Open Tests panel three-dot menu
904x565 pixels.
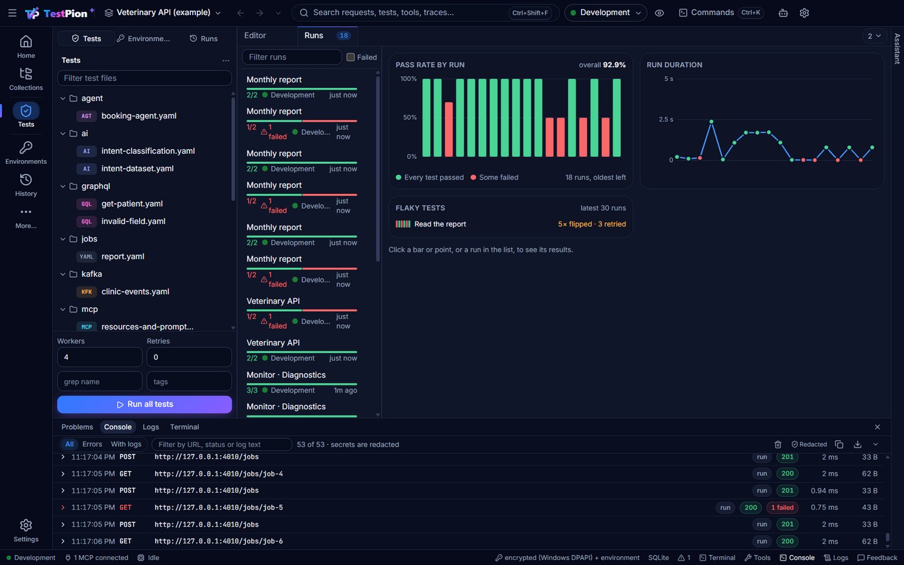coord(225,60)
